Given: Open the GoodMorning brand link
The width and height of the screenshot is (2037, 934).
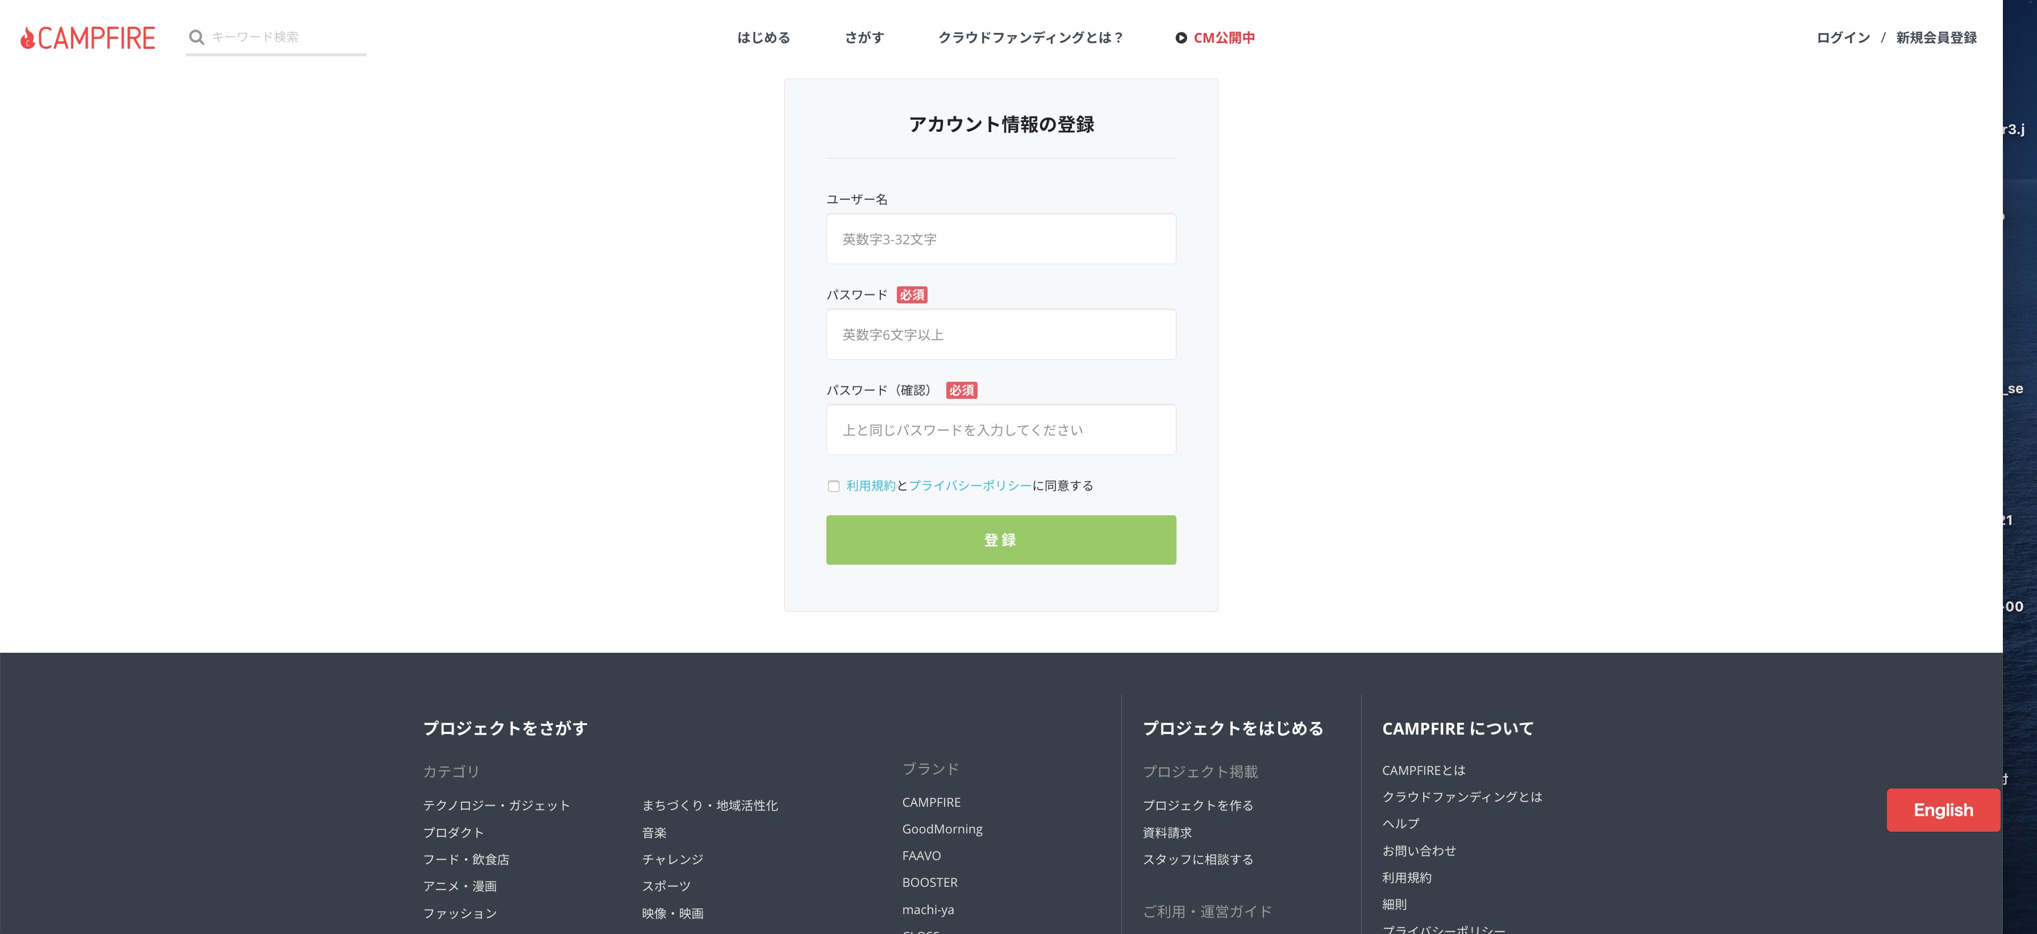Looking at the screenshot, I should pos(942,829).
